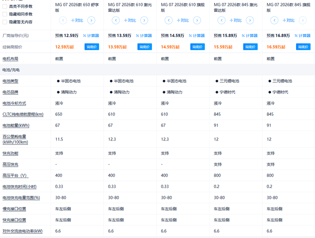This screenshot has width=315, height=238.
Task: Click left arrow under 610 激光雷达版 column
Action: (116, 20)
